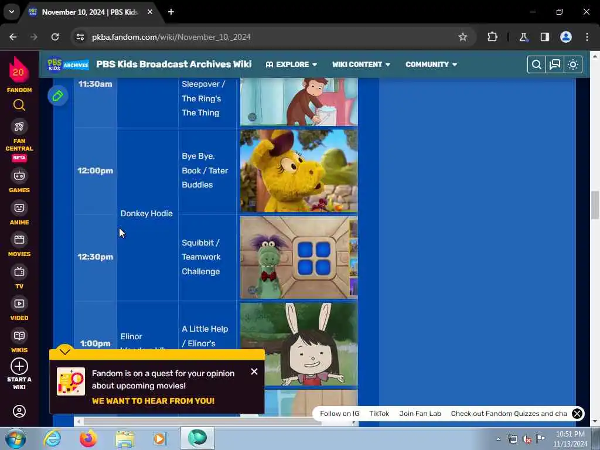600x450 pixels.
Task: Open File Explorer from taskbar
Action: point(125,438)
